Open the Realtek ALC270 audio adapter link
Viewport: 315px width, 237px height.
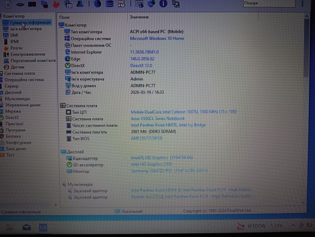(193, 196)
